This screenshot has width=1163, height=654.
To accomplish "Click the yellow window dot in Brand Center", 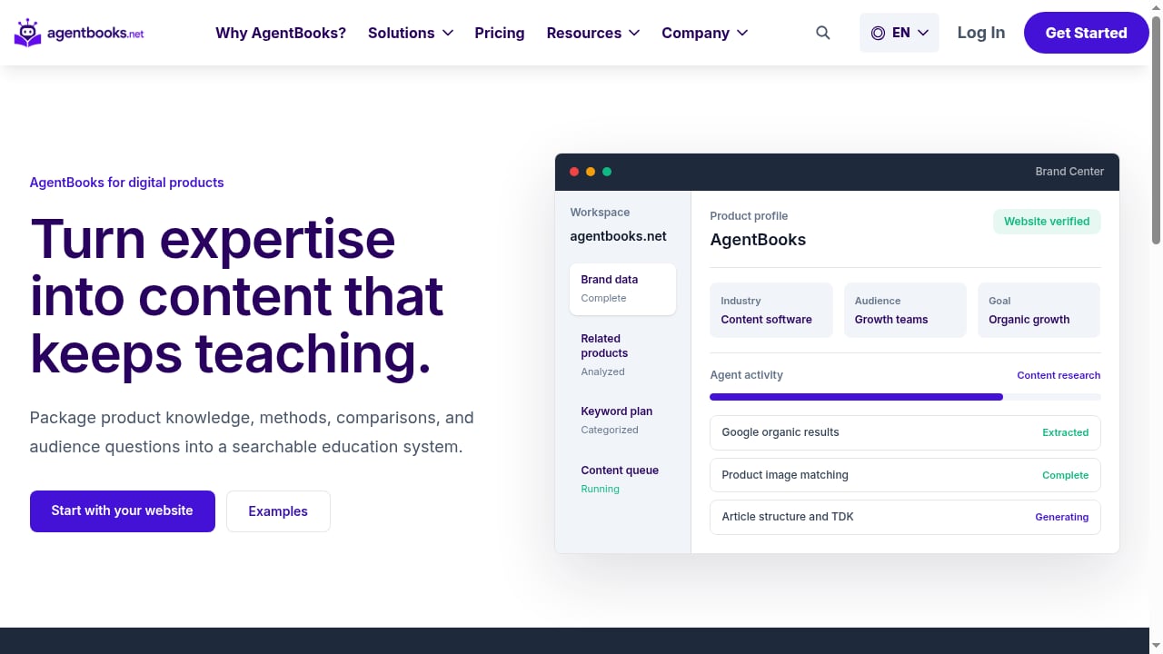I will [x=591, y=172].
